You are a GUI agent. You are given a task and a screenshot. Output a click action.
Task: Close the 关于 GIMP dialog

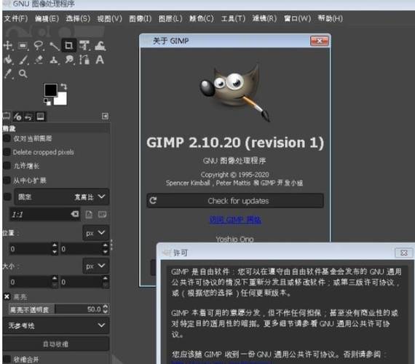pyautogui.click(x=319, y=41)
